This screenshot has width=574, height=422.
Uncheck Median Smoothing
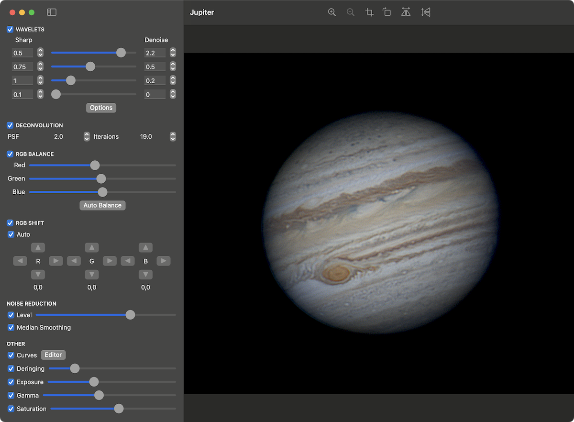(11, 327)
